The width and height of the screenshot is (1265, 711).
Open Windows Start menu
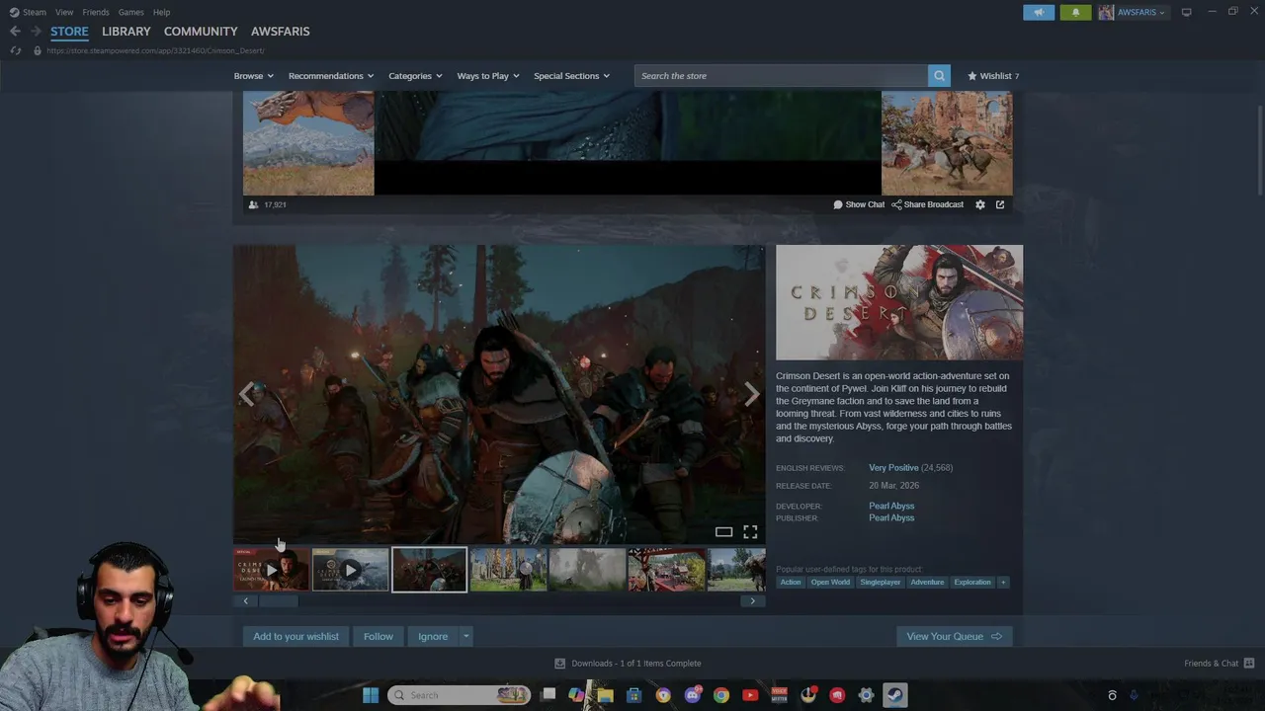click(371, 695)
